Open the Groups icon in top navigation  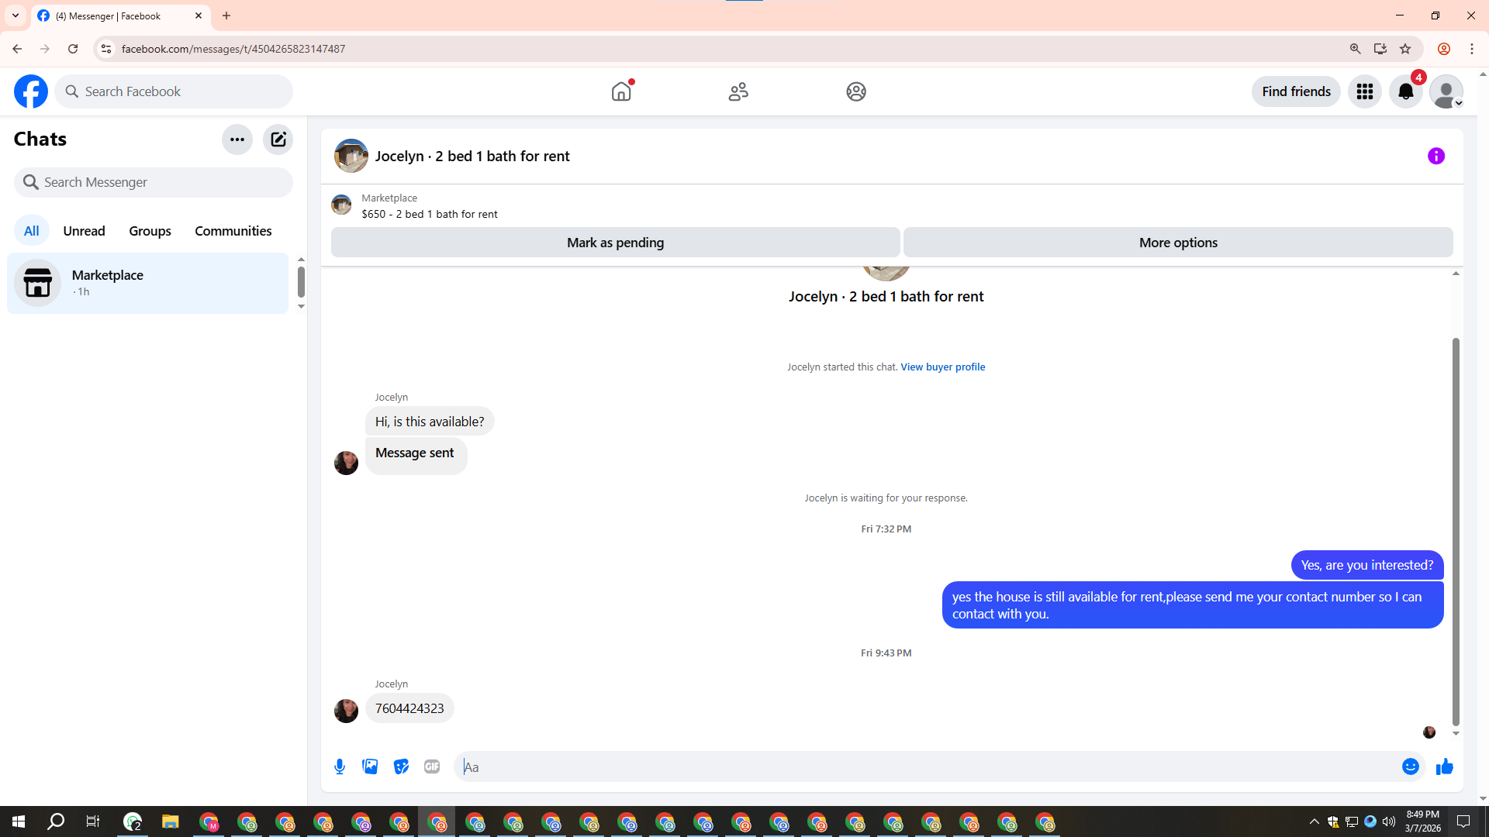[856, 91]
